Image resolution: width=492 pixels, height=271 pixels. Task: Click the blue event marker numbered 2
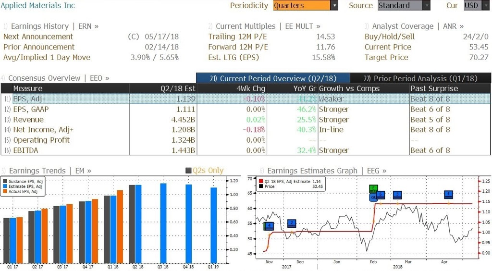point(292,223)
